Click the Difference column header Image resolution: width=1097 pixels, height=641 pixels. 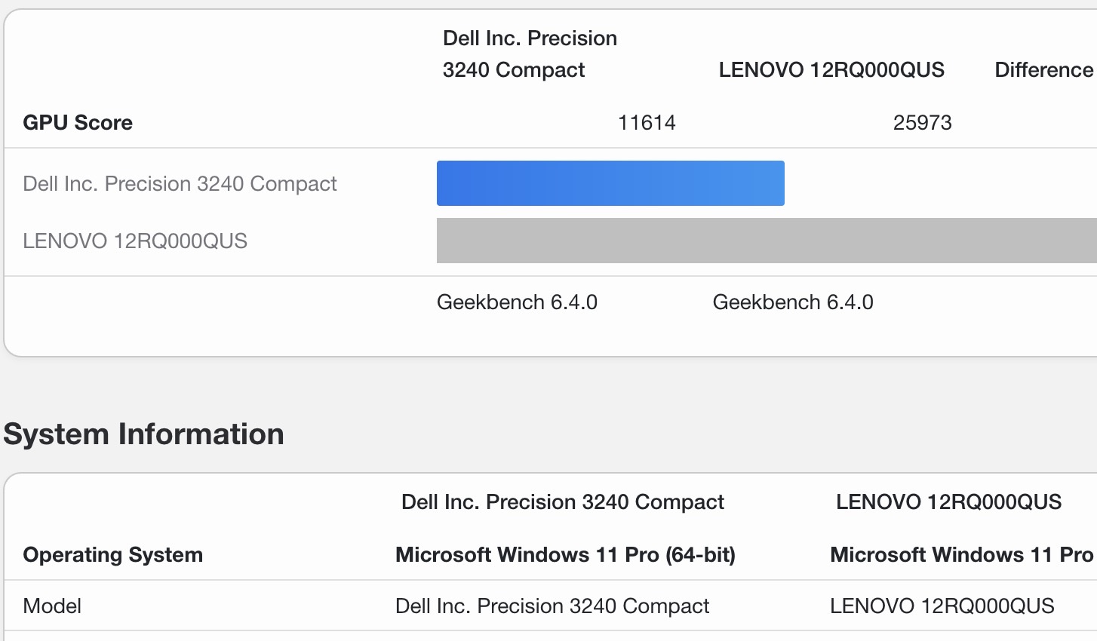(x=1043, y=70)
